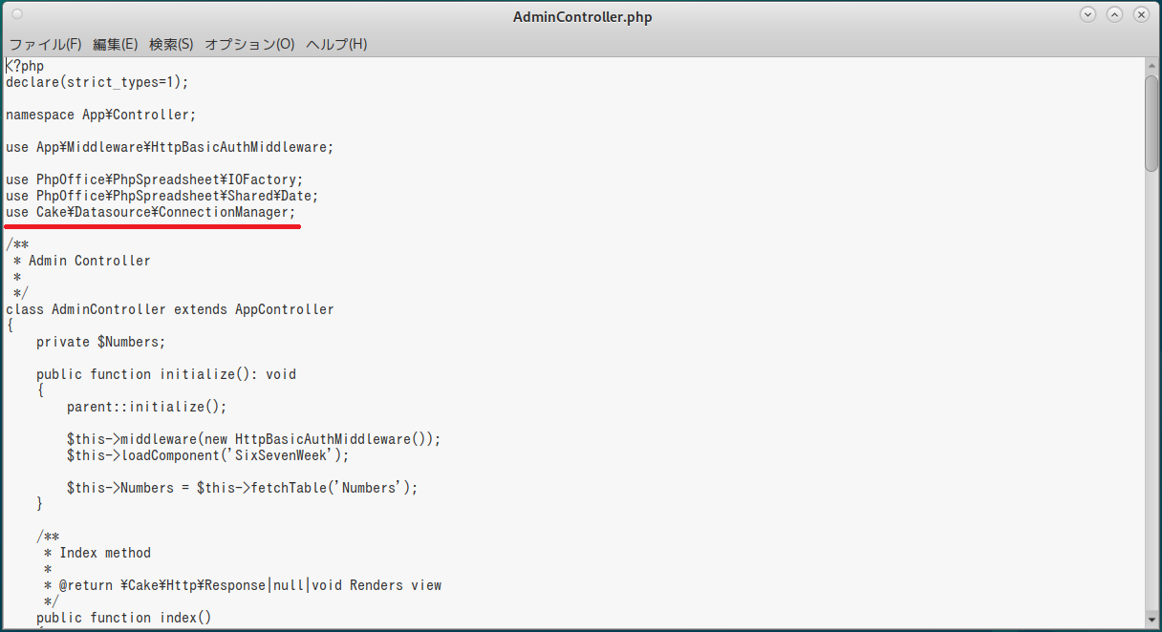Click the scrollbar up arrow
The image size is (1162, 632).
1151,65
